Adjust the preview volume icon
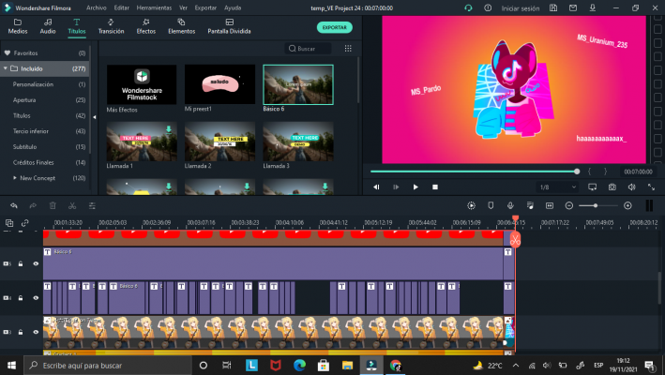 click(631, 187)
